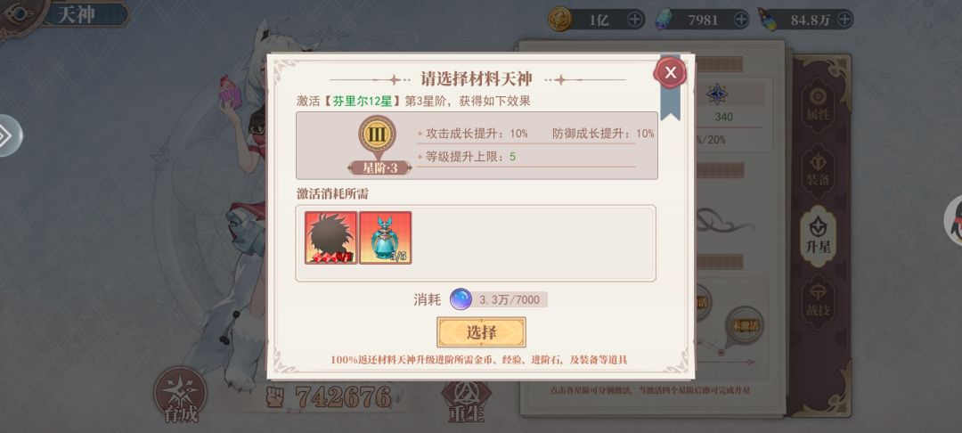Expand the left side arrow panel

click(9, 135)
